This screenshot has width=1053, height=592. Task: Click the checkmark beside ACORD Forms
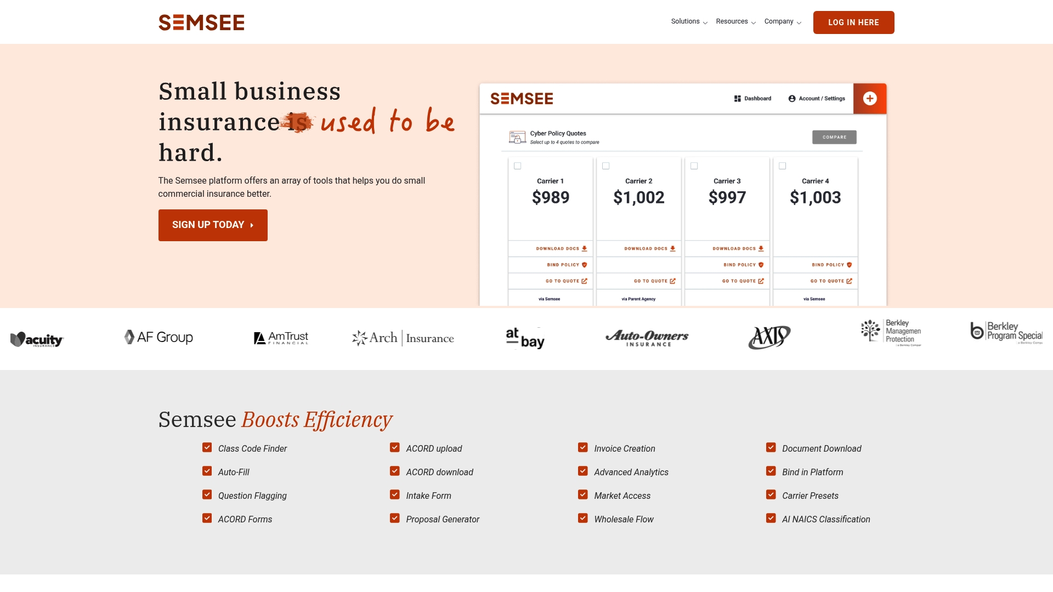(207, 519)
